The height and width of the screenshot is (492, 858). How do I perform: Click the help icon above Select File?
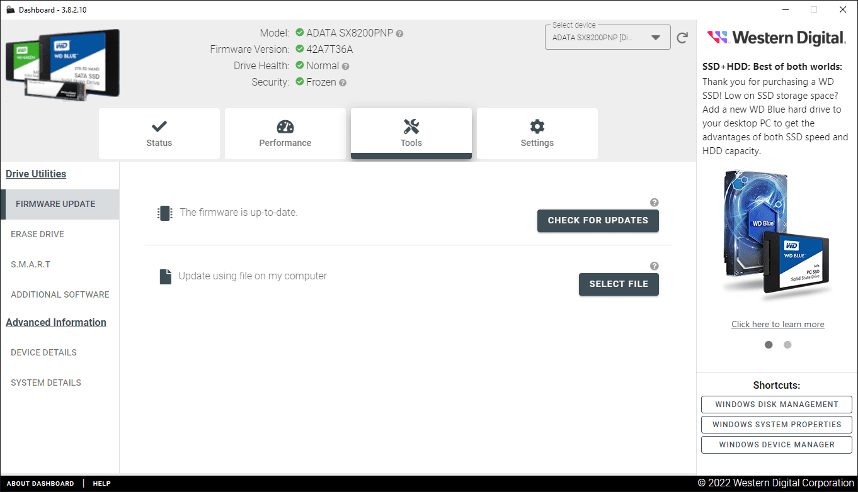[655, 266]
